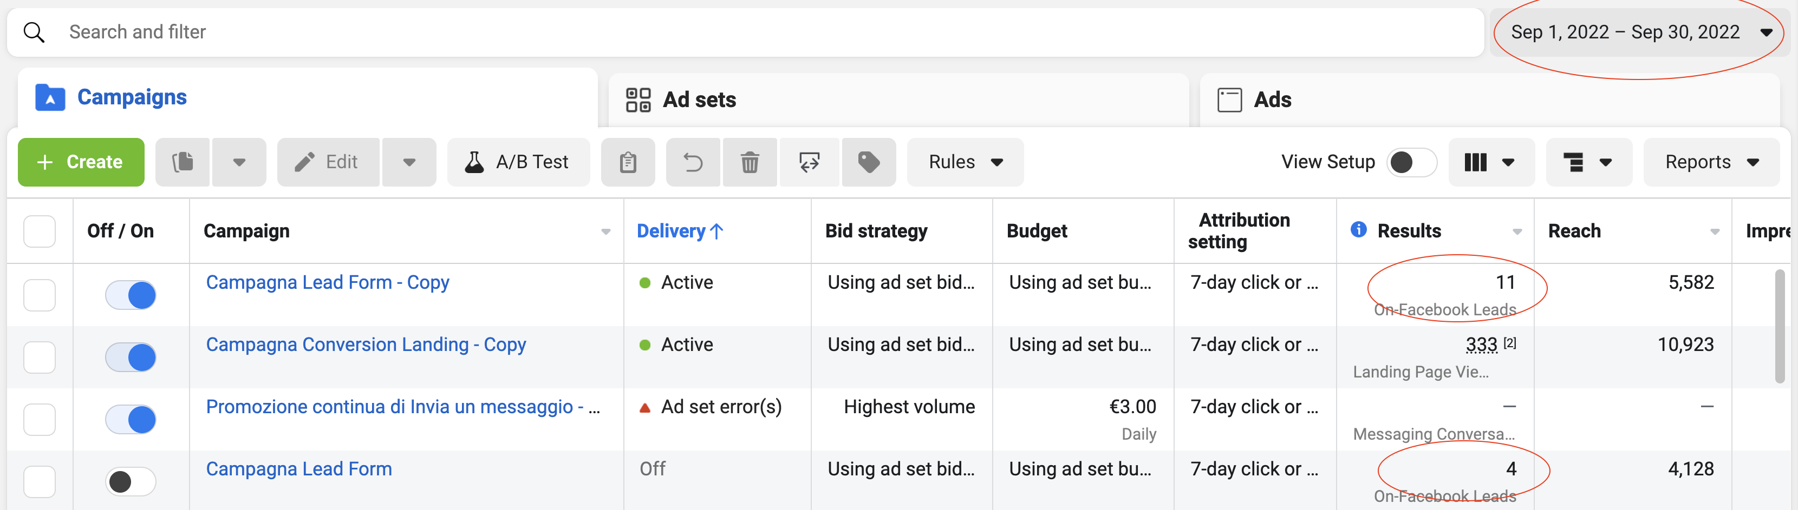
Task: Open the columns layout icon menu
Action: click(1490, 162)
